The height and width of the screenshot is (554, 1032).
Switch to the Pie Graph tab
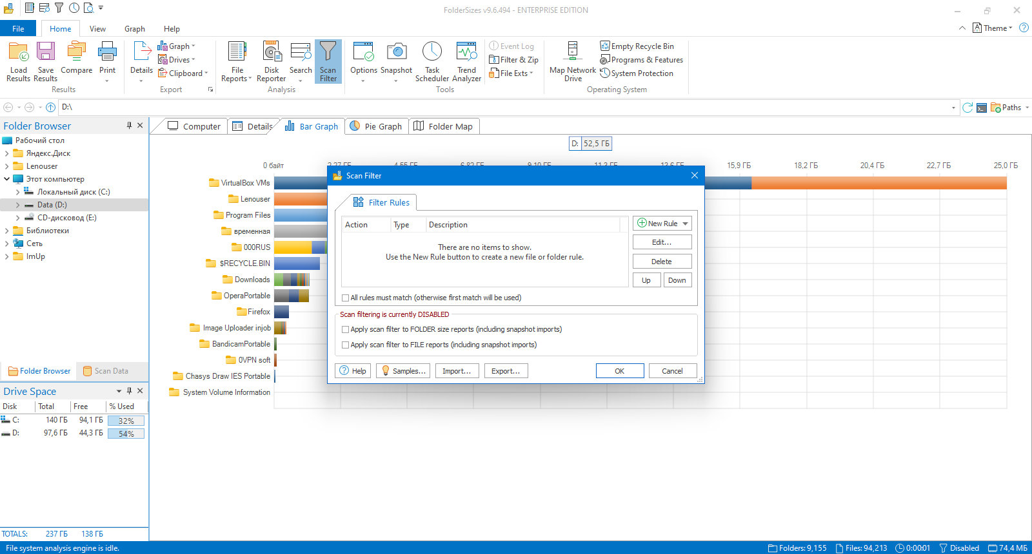[376, 126]
